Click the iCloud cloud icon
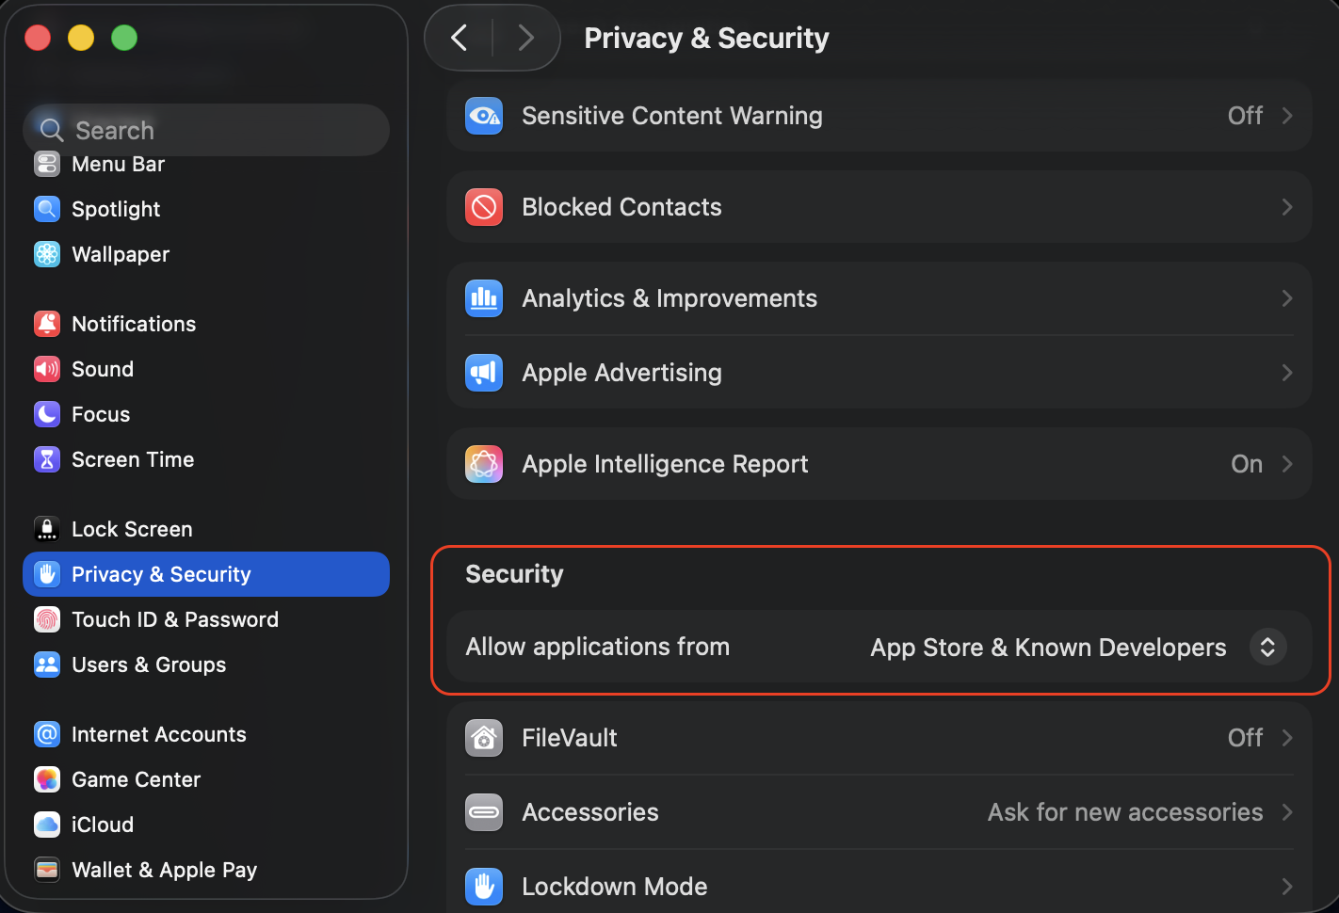 click(x=47, y=825)
